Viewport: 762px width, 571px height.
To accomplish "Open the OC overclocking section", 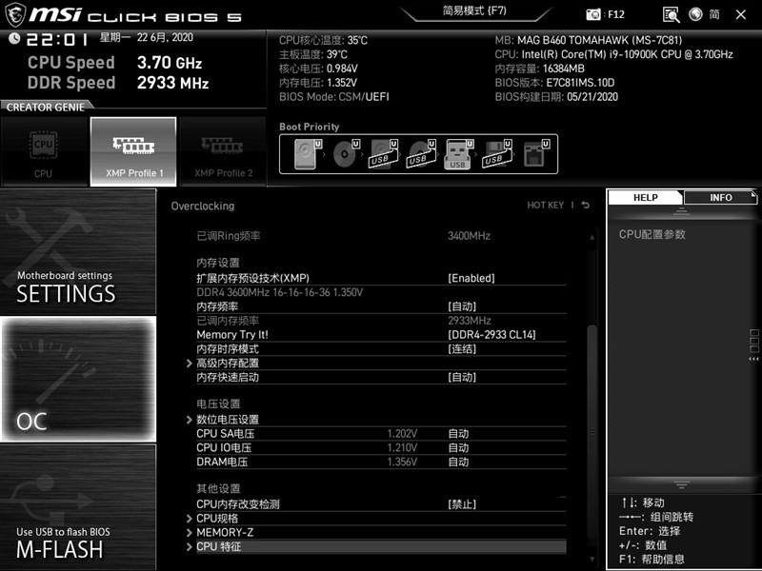I will click(x=78, y=379).
